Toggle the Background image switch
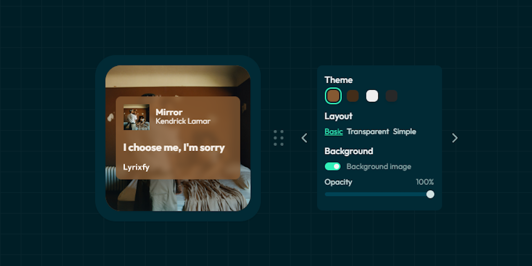 tap(332, 166)
